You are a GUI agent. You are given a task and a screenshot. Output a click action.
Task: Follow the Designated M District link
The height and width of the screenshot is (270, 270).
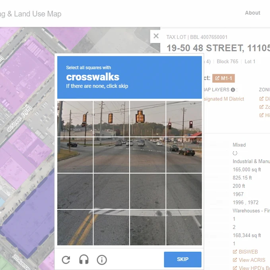click(x=223, y=99)
